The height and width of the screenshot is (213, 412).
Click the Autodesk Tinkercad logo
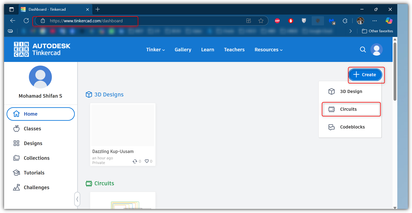42,49
